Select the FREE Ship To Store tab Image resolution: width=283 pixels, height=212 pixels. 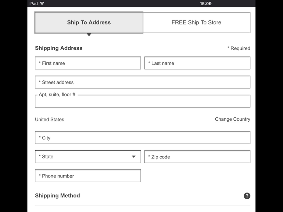click(196, 22)
